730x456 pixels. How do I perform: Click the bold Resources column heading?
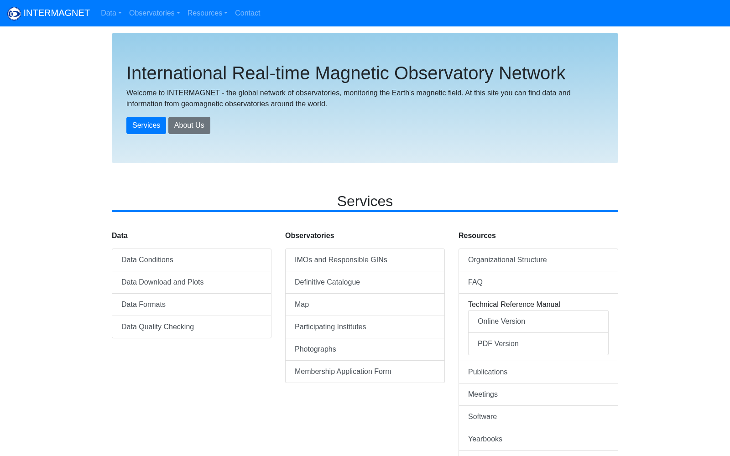[x=477, y=236]
